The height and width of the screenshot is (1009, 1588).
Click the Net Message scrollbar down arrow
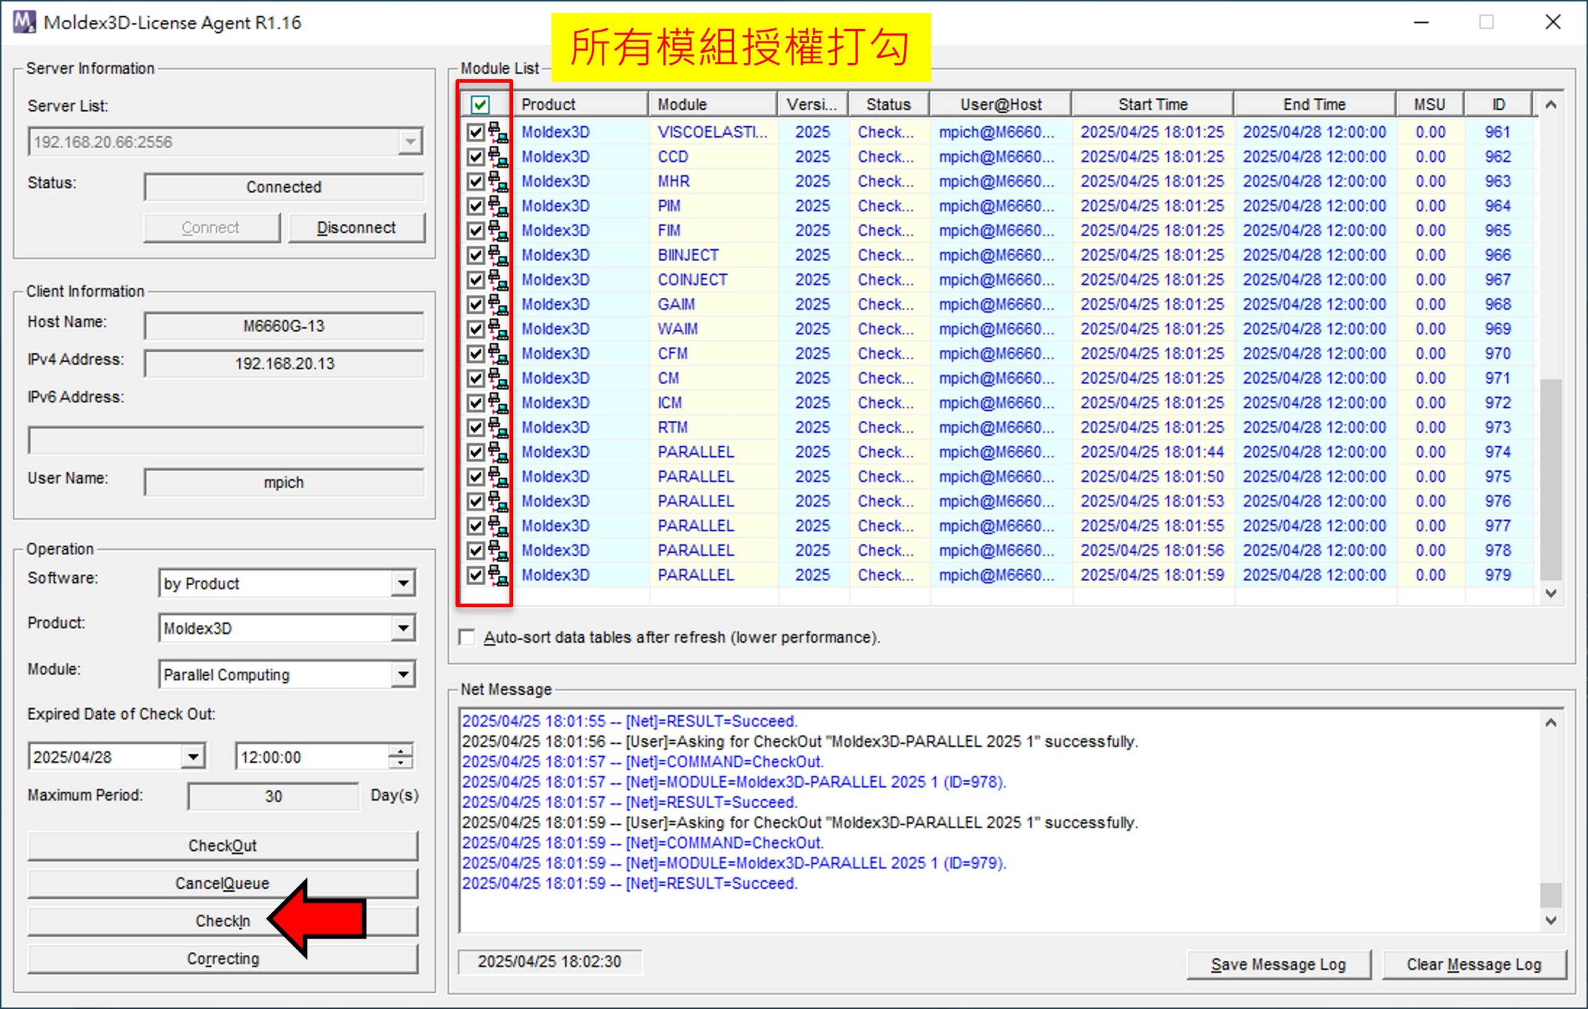click(x=1551, y=919)
